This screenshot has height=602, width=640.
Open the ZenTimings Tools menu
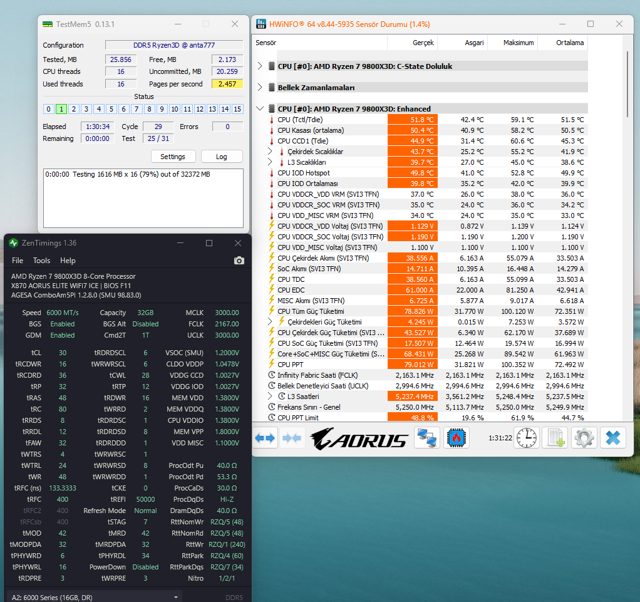coord(41,261)
